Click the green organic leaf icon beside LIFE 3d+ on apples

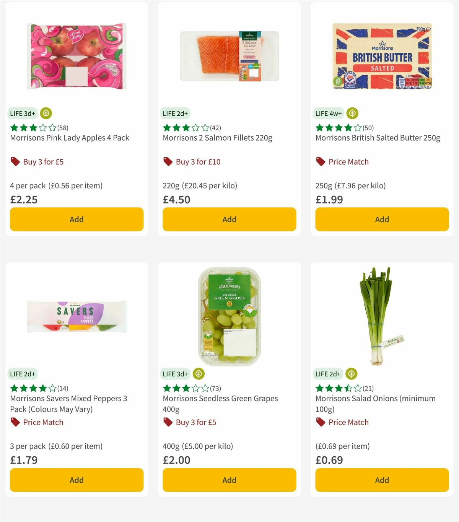(46, 113)
